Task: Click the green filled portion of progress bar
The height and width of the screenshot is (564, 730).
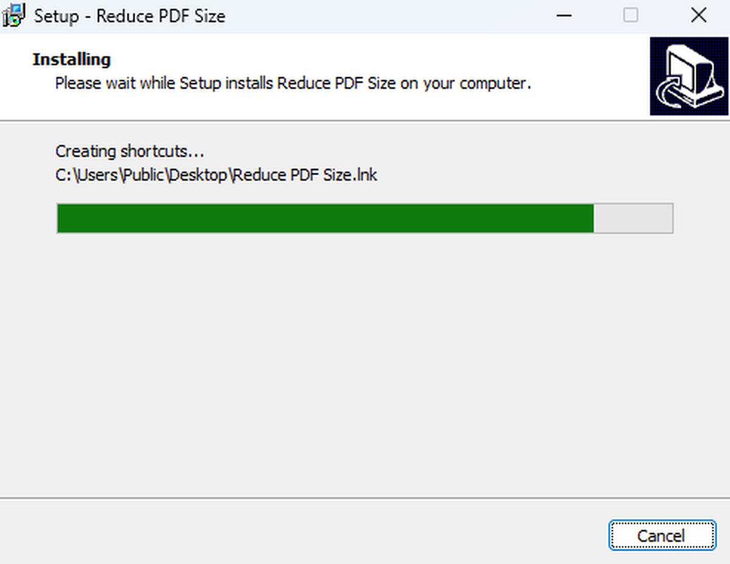Action: click(x=325, y=218)
